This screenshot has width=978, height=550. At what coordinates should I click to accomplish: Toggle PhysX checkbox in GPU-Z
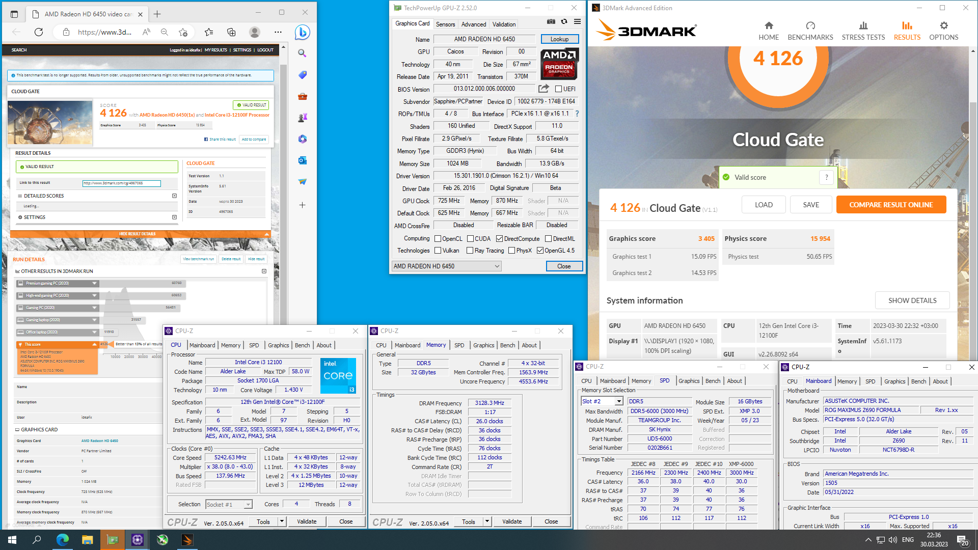click(x=512, y=250)
